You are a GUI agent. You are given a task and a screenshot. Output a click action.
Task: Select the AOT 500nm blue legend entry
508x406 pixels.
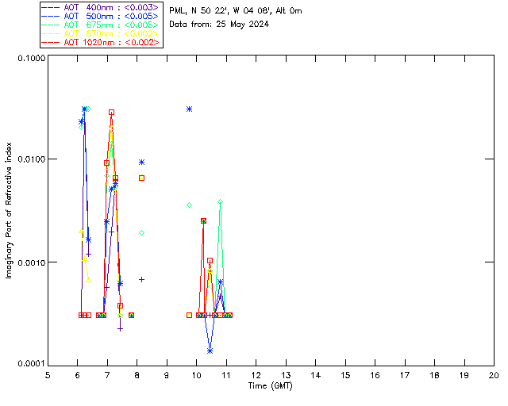(101, 16)
